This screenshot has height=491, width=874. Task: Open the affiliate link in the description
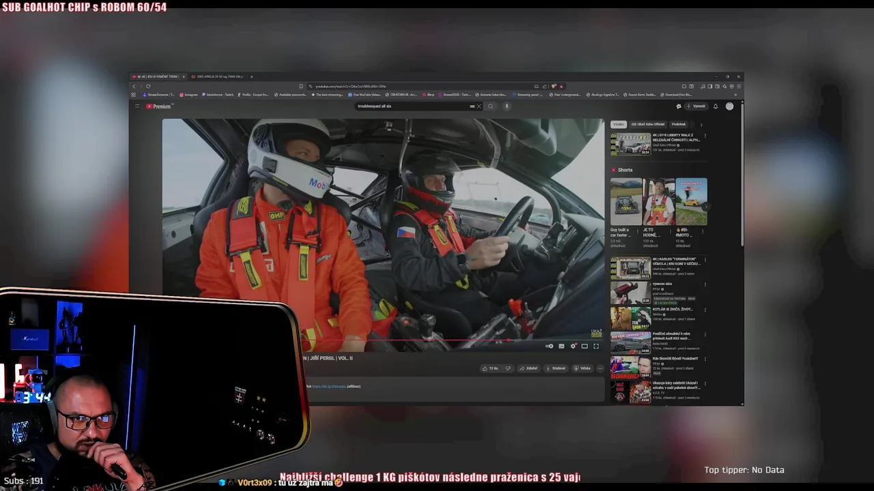328,387
